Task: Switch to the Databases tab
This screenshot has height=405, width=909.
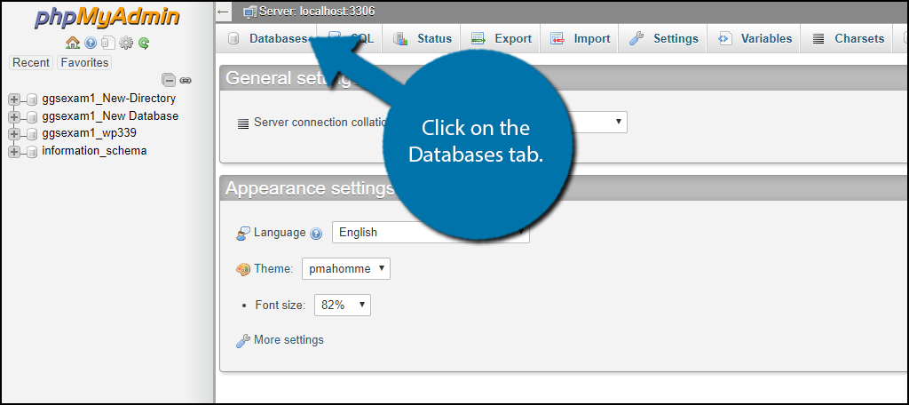Action: 268,39
